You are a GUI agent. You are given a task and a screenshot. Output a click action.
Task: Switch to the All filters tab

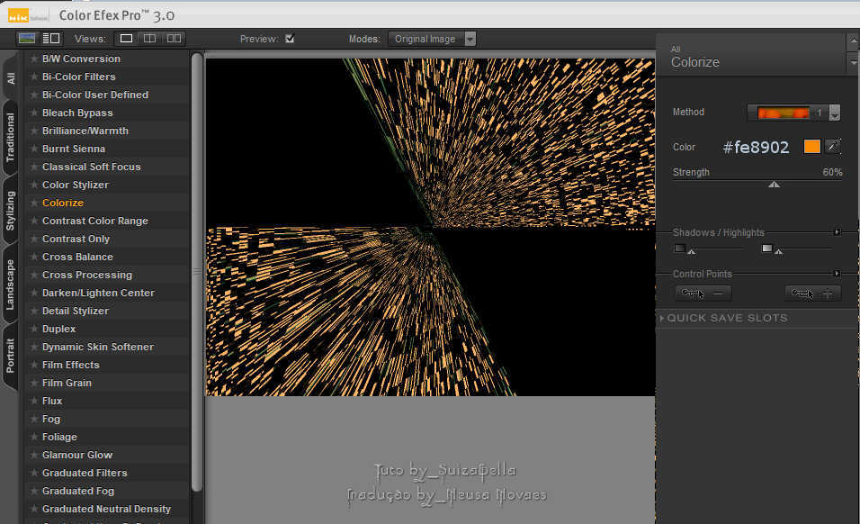tap(11, 78)
